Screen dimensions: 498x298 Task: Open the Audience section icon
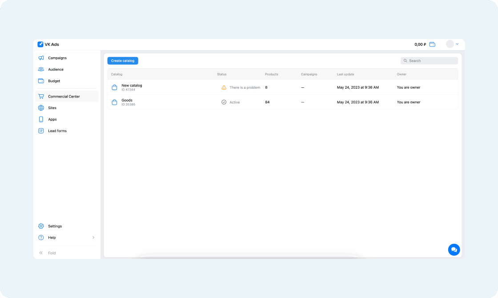pyautogui.click(x=41, y=69)
